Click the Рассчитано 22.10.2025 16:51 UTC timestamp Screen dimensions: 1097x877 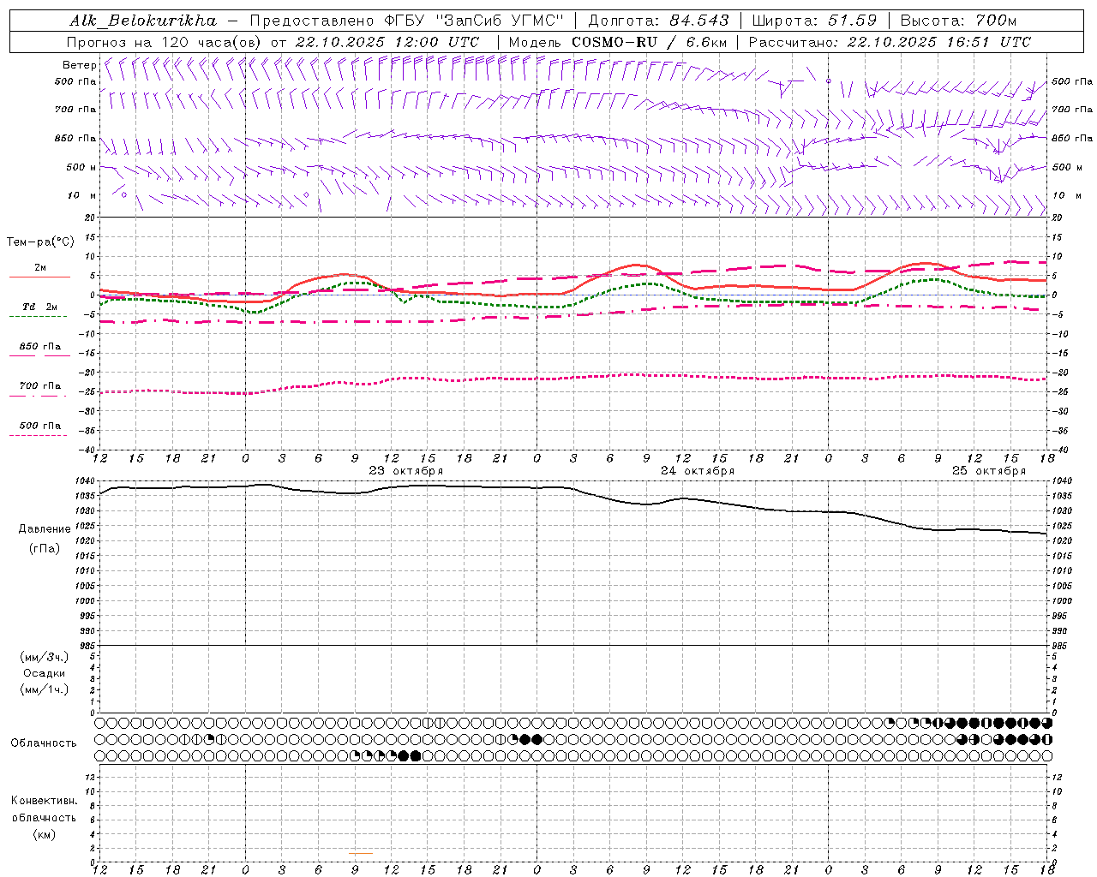[x=890, y=42]
